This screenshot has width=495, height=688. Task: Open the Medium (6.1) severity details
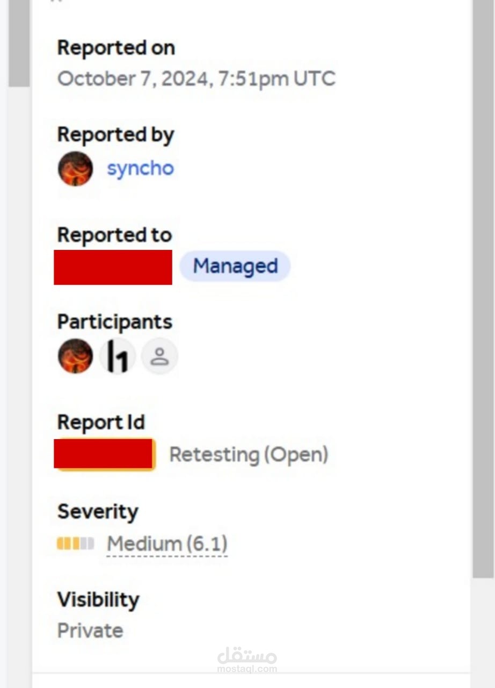coord(167,544)
